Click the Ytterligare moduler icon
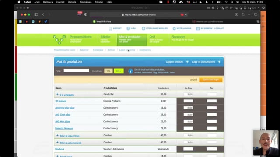The width and height of the screenshot is (280, 157). [143, 28]
